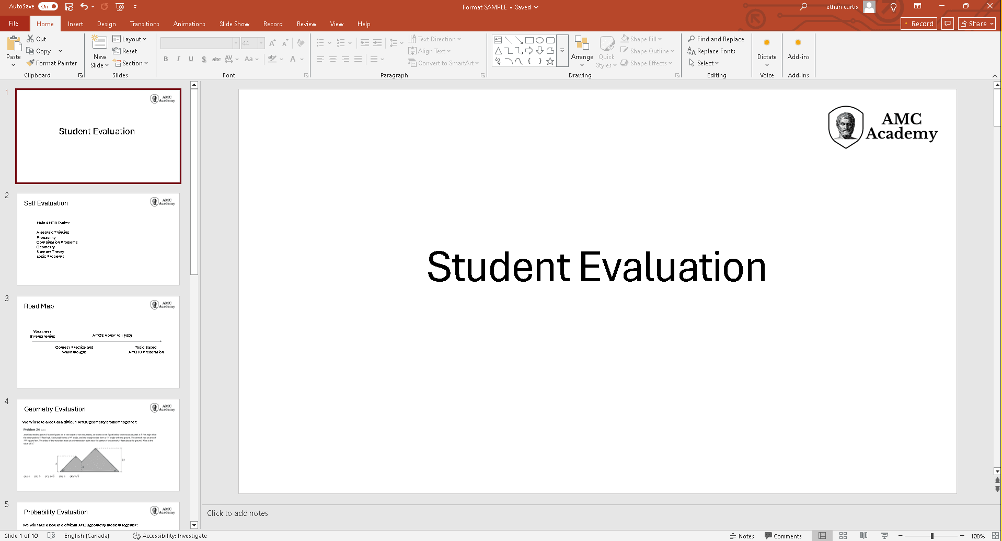The width and height of the screenshot is (1002, 541).
Task: Click the New Slide icon
Action: pos(99,43)
